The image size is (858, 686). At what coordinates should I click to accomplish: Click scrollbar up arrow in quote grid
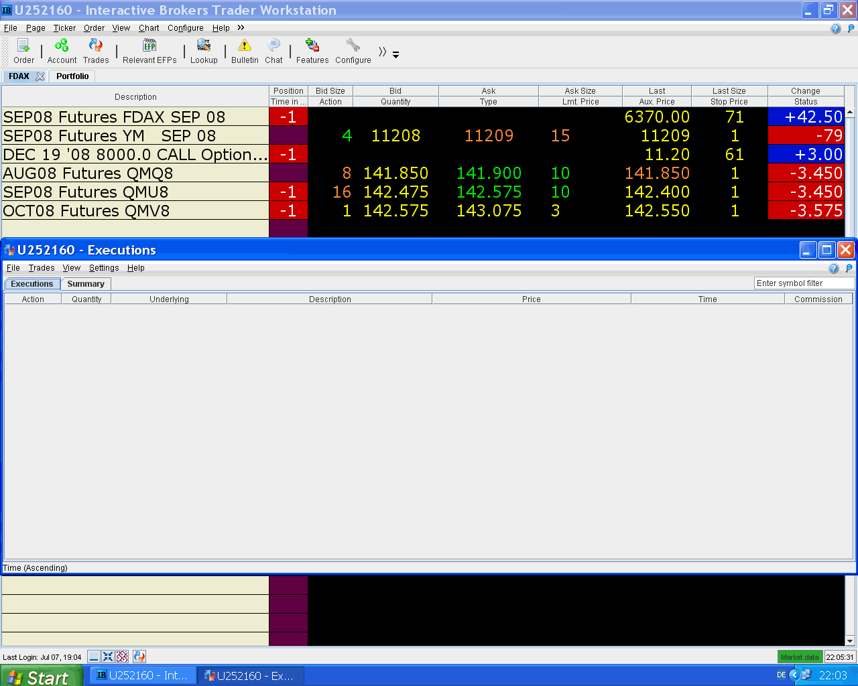850,113
